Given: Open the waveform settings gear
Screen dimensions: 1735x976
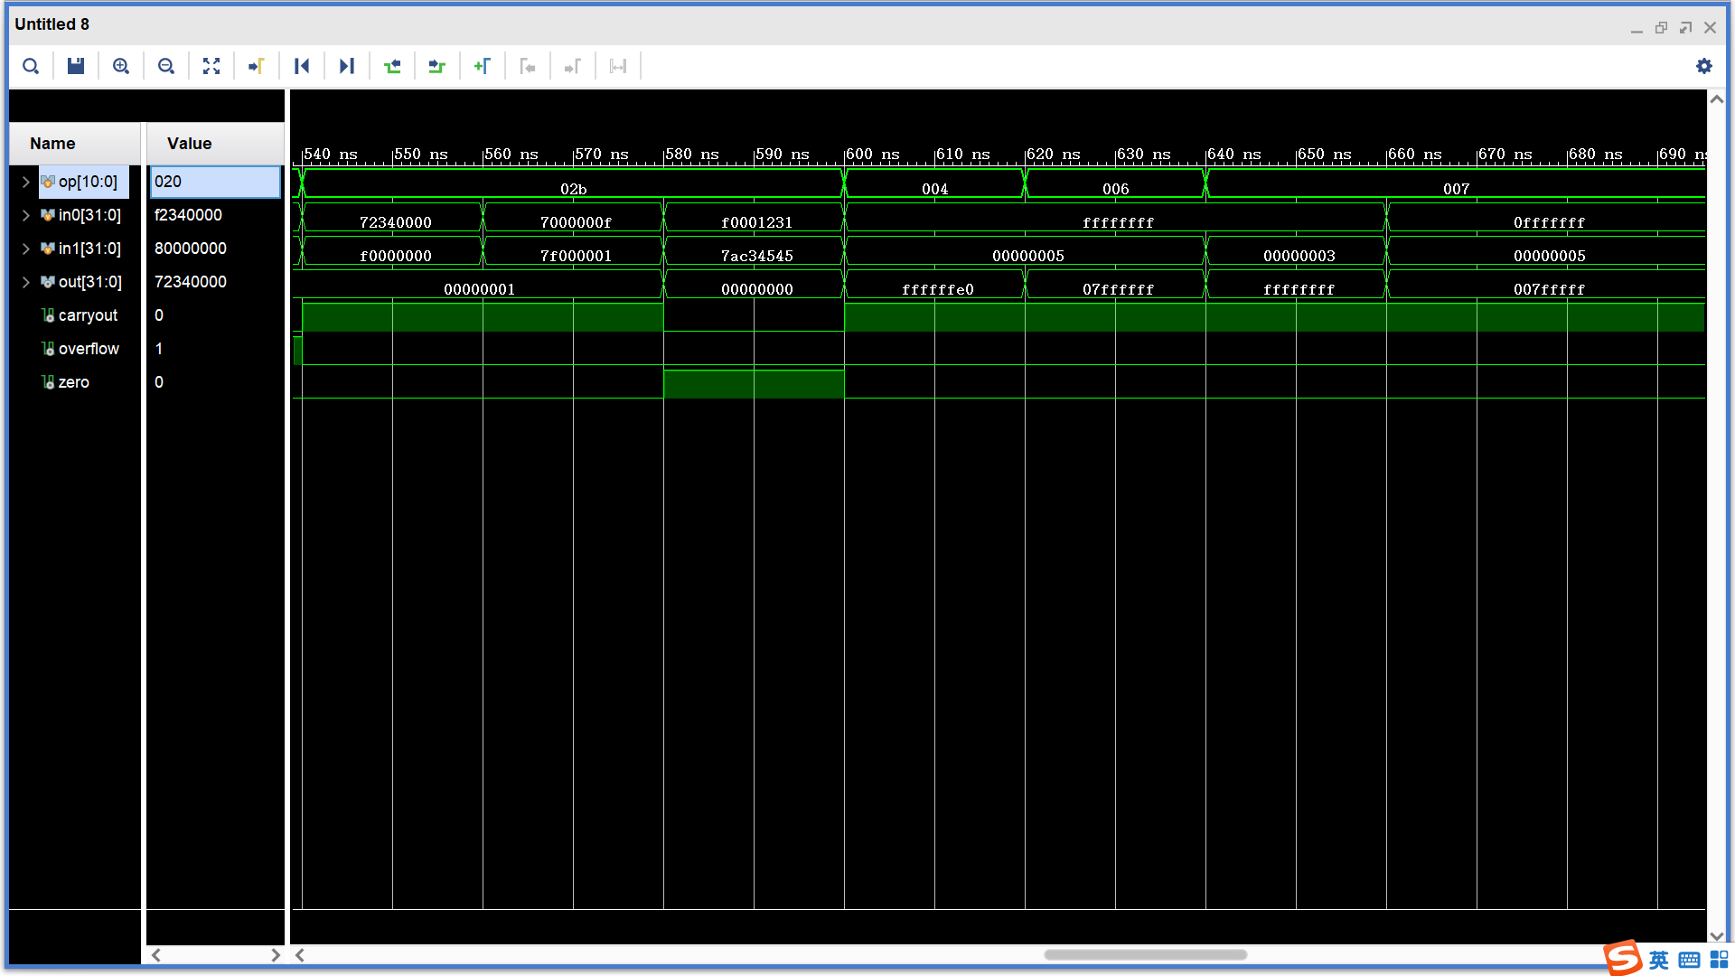Looking at the screenshot, I should click(x=1704, y=65).
